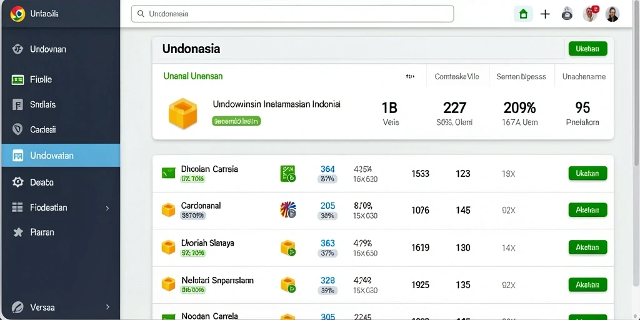Click the large yellow box product thumbnail
This screenshot has width=640, height=320.
pos(183,113)
